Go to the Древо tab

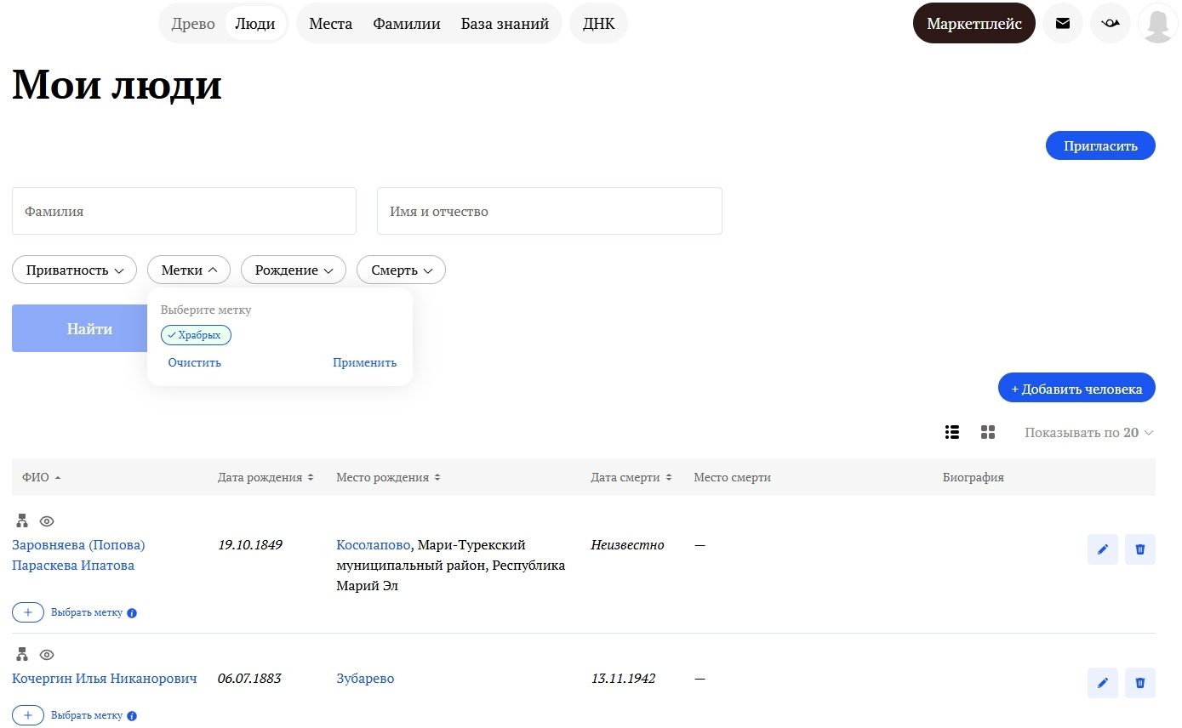(193, 24)
